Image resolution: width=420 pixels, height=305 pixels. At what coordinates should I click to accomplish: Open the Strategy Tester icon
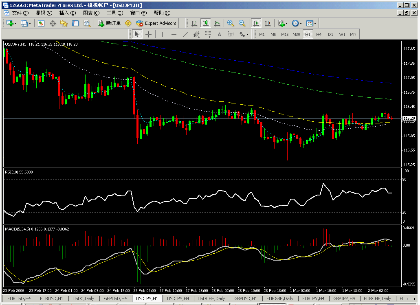pos(87,23)
